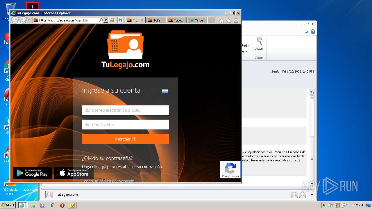Viewport: 372px width, 209px height.
Task: Switch to Outlook in the taskbar
Action: tap(72, 205)
